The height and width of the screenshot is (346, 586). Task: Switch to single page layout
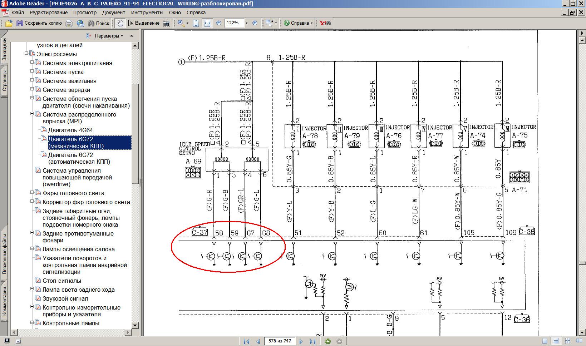(545, 341)
